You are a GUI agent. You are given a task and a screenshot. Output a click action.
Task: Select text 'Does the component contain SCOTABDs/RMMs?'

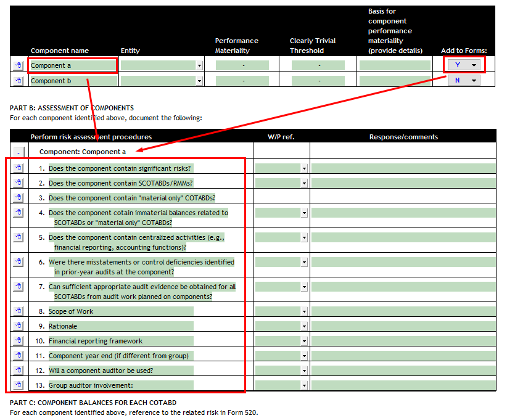(x=121, y=183)
